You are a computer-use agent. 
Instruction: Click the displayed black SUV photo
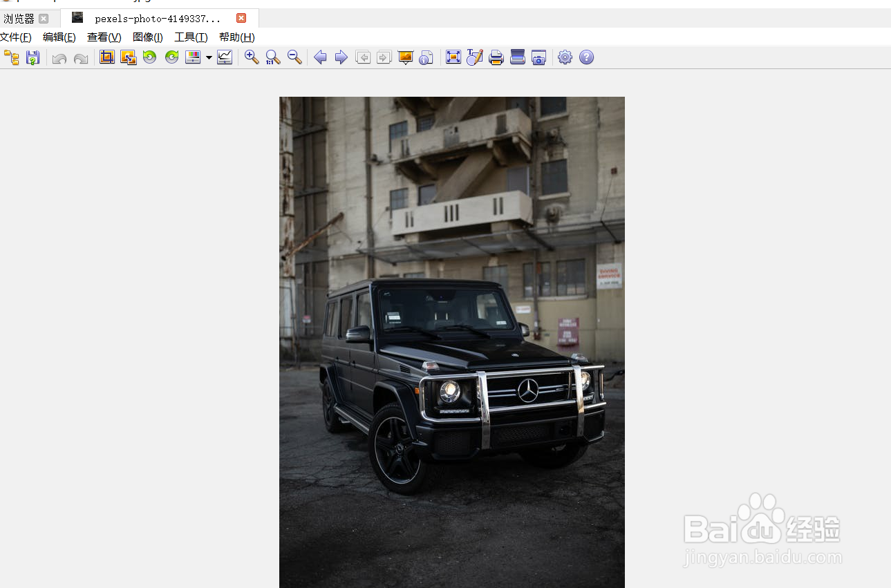pyautogui.click(x=452, y=342)
